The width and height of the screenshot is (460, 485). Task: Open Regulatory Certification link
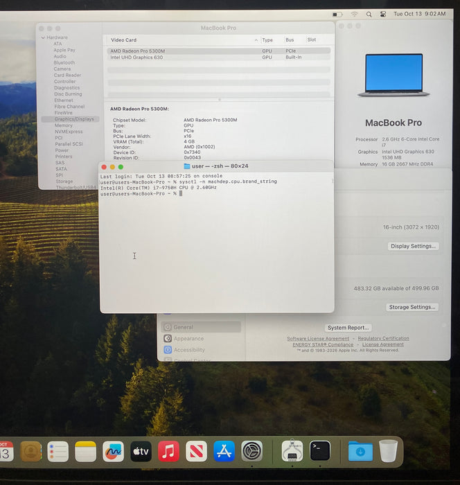click(x=383, y=339)
